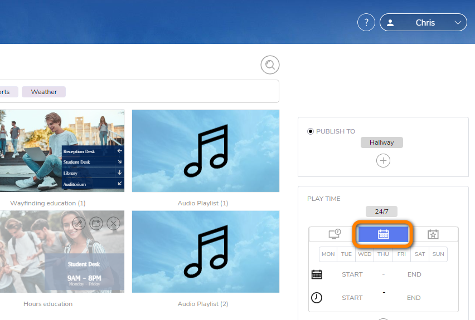Toggle THU day
The image size is (475, 320).
pyautogui.click(x=383, y=254)
